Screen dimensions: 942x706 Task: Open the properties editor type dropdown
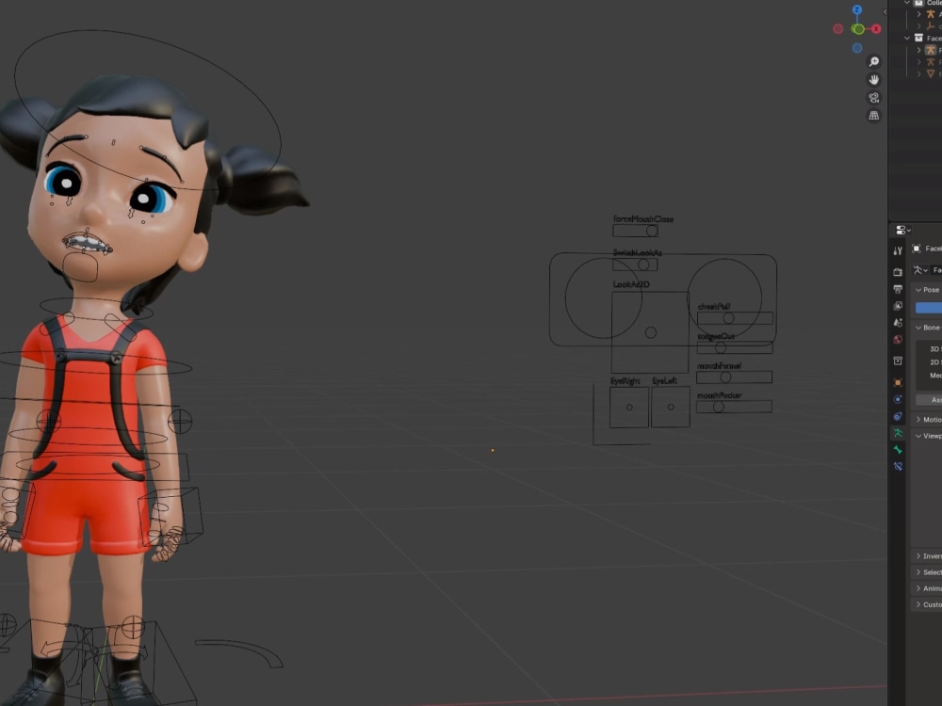[x=903, y=230]
